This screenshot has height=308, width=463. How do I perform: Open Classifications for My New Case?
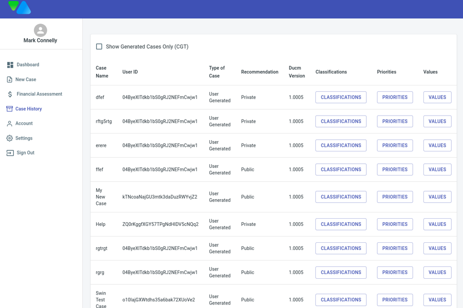pos(341,197)
